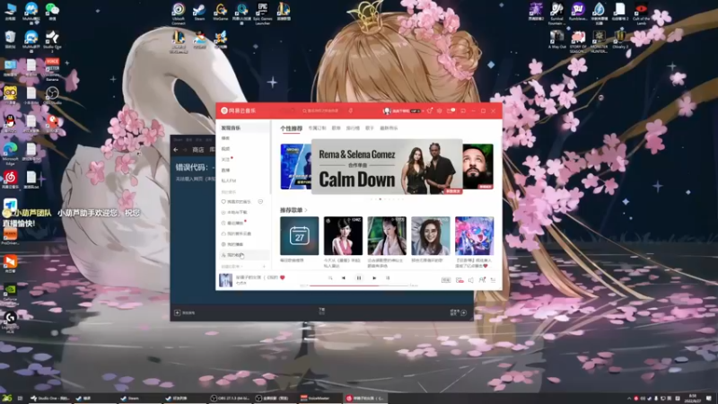Switch to mini player mode icon

[x=463, y=110]
